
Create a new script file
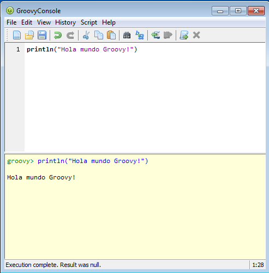17,35
